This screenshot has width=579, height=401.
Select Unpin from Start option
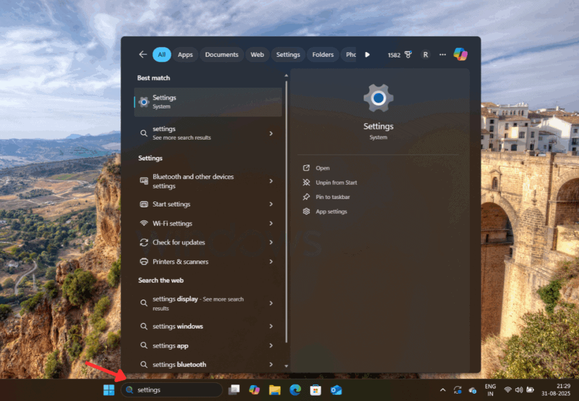click(336, 182)
